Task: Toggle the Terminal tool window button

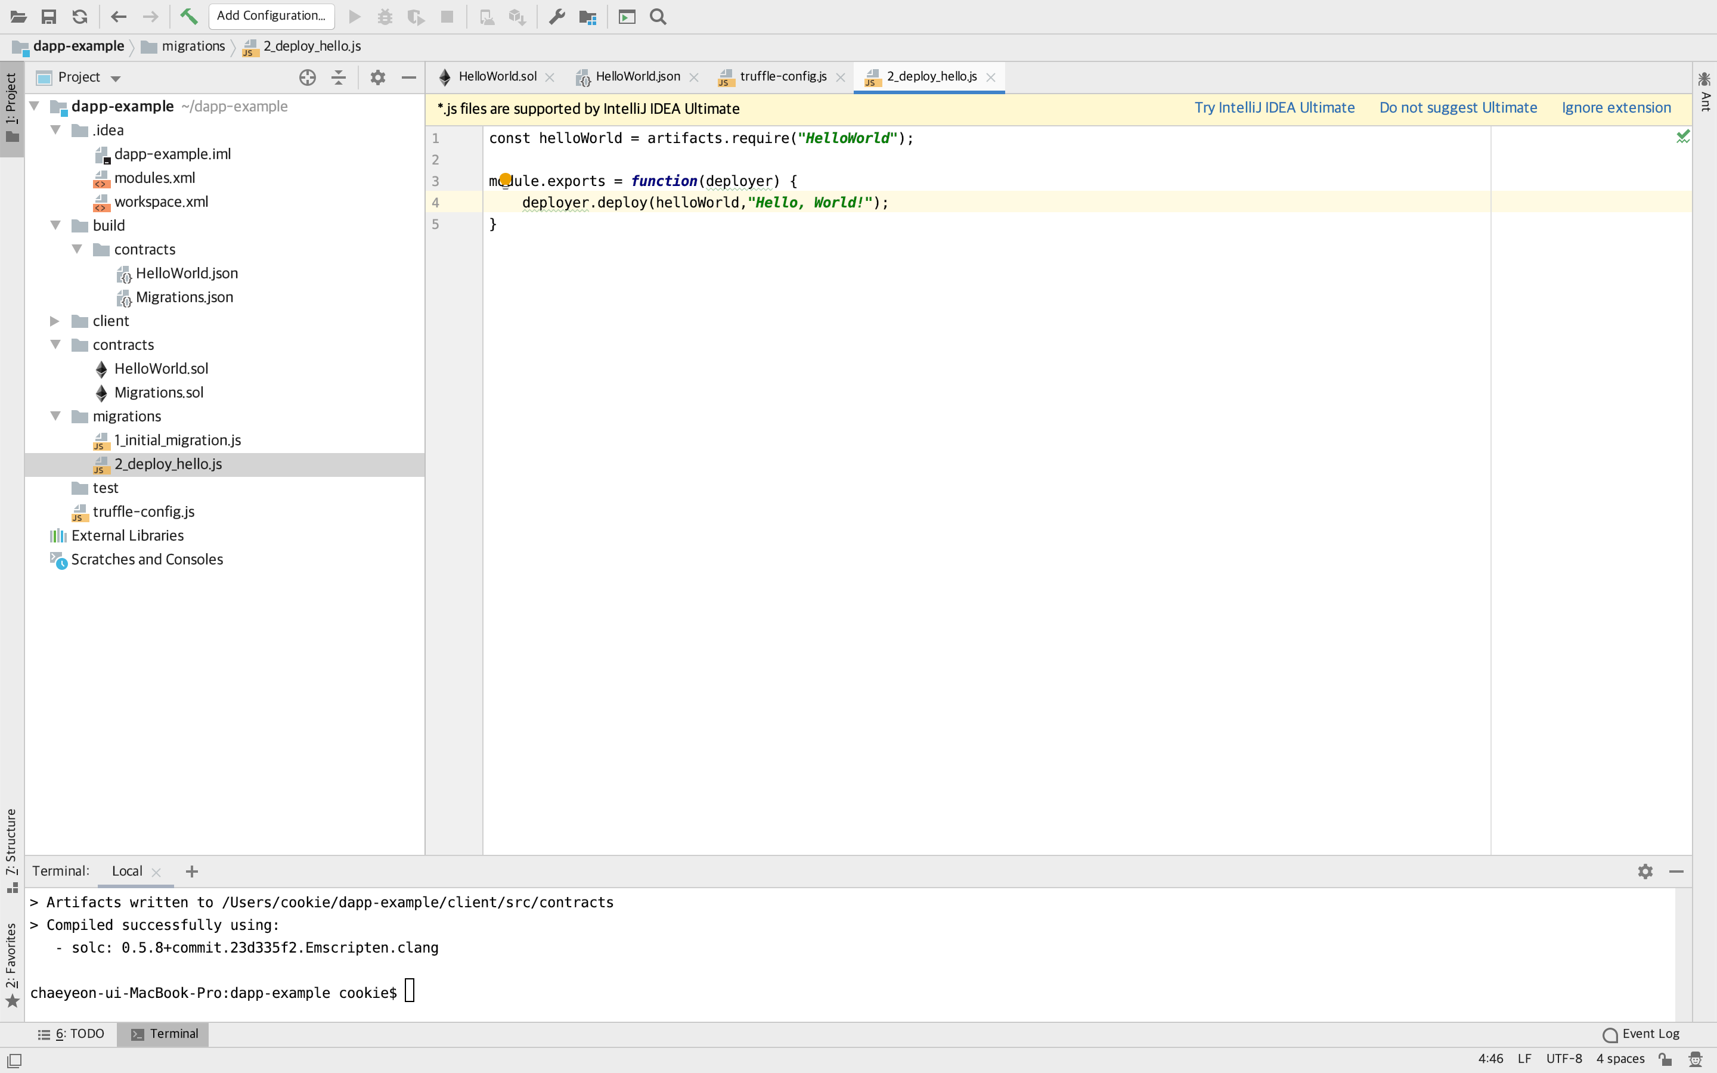Action: [164, 1034]
